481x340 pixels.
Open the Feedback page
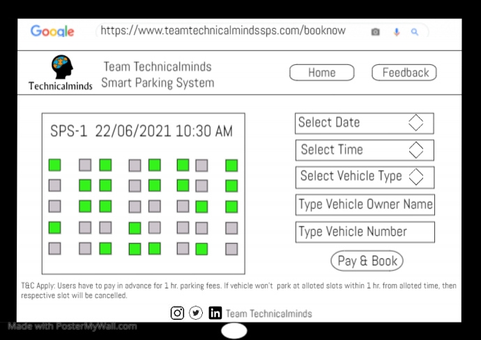(404, 72)
